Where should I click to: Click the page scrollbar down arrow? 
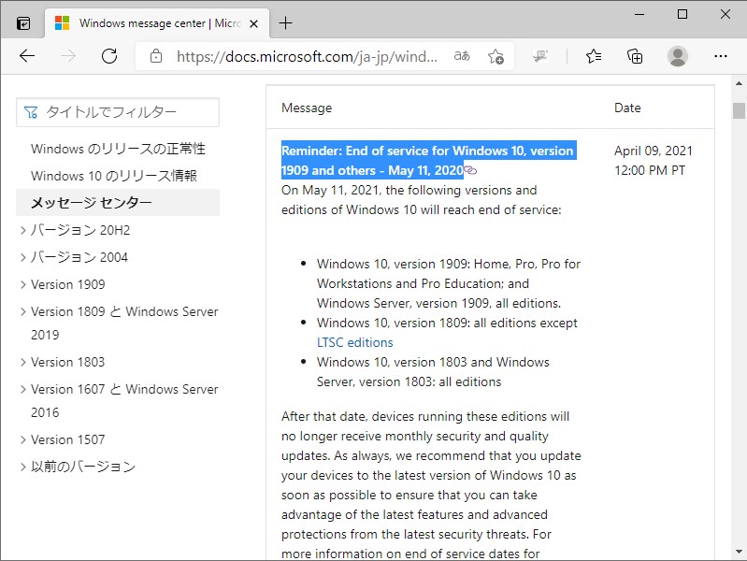click(x=739, y=552)
